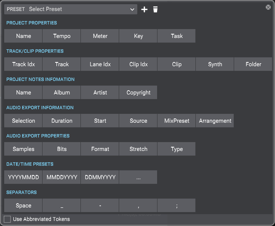
Task: Add the Samples export property token
Action: pyautogui.click(x=24, y=149)
